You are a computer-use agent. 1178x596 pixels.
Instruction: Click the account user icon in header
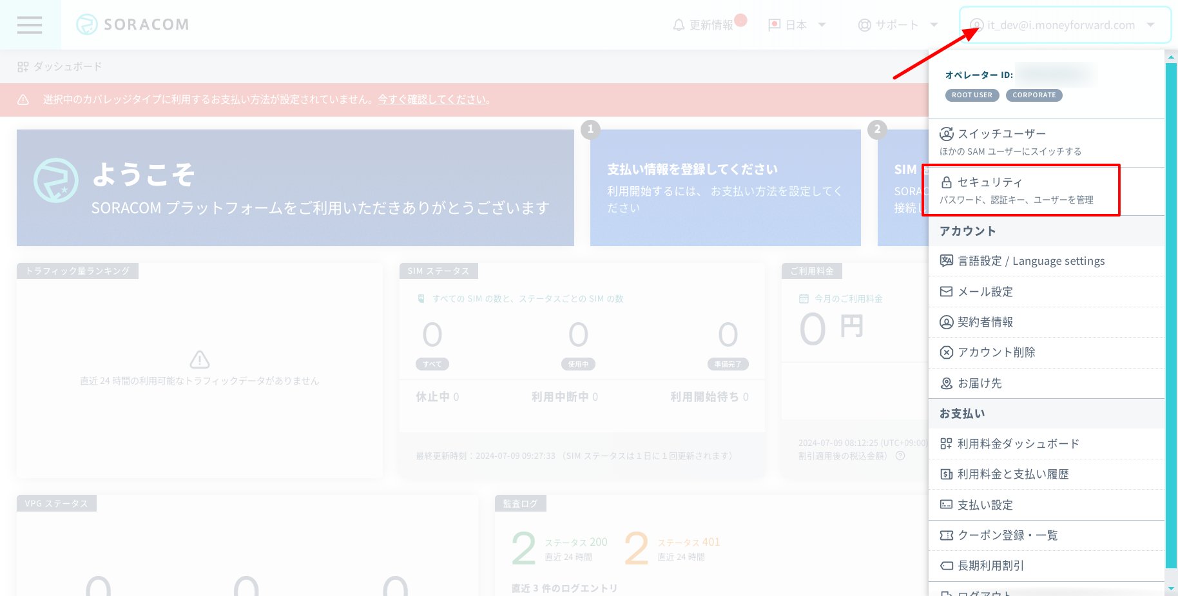click(x=977, y=25)
